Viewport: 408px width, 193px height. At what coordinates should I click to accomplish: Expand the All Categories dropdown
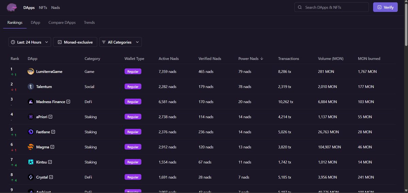point(120,42)
